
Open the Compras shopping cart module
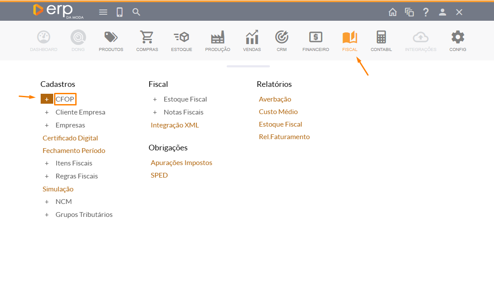[x=147, y=38]
